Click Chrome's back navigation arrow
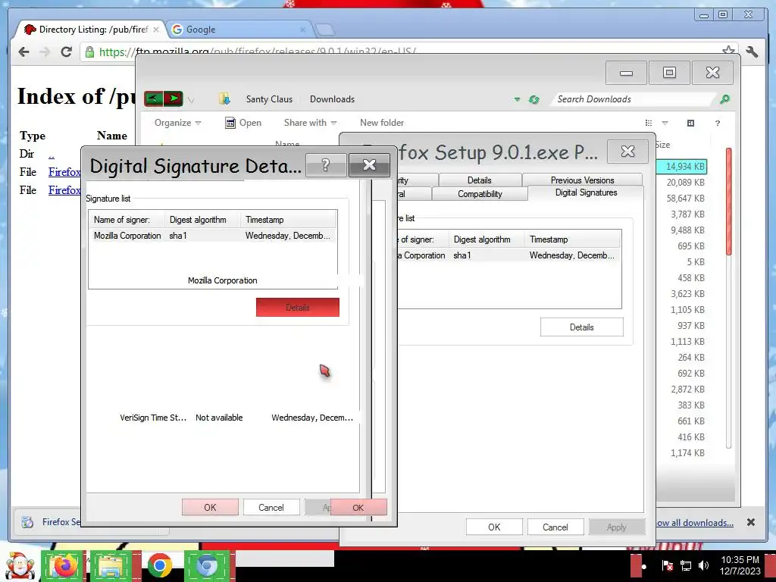 coord(23,52)
